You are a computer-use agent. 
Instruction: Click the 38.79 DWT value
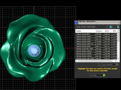[107, 49]
